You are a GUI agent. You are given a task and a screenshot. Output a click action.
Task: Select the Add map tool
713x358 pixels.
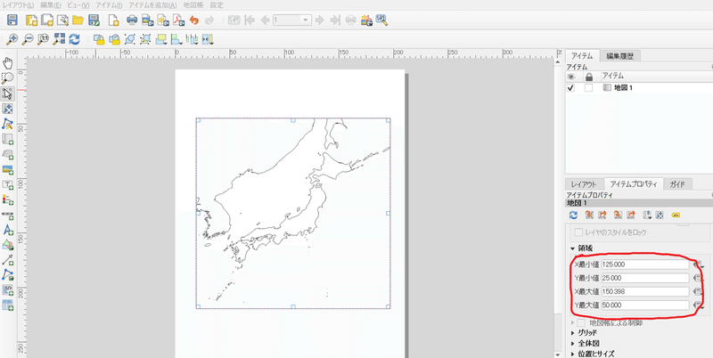pos(8,139)
